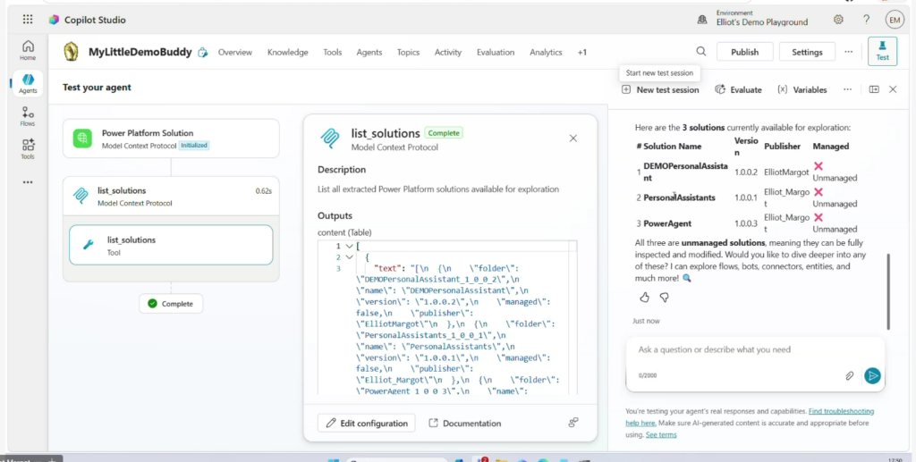Viewport: 916px width, 462px height.
Task: Expand the +1 more tabs overflow
Action: (582, 52)
